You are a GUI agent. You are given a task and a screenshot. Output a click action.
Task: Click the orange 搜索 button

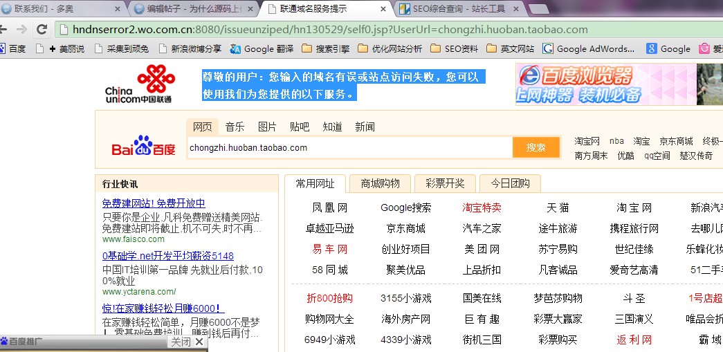point(536,147)
